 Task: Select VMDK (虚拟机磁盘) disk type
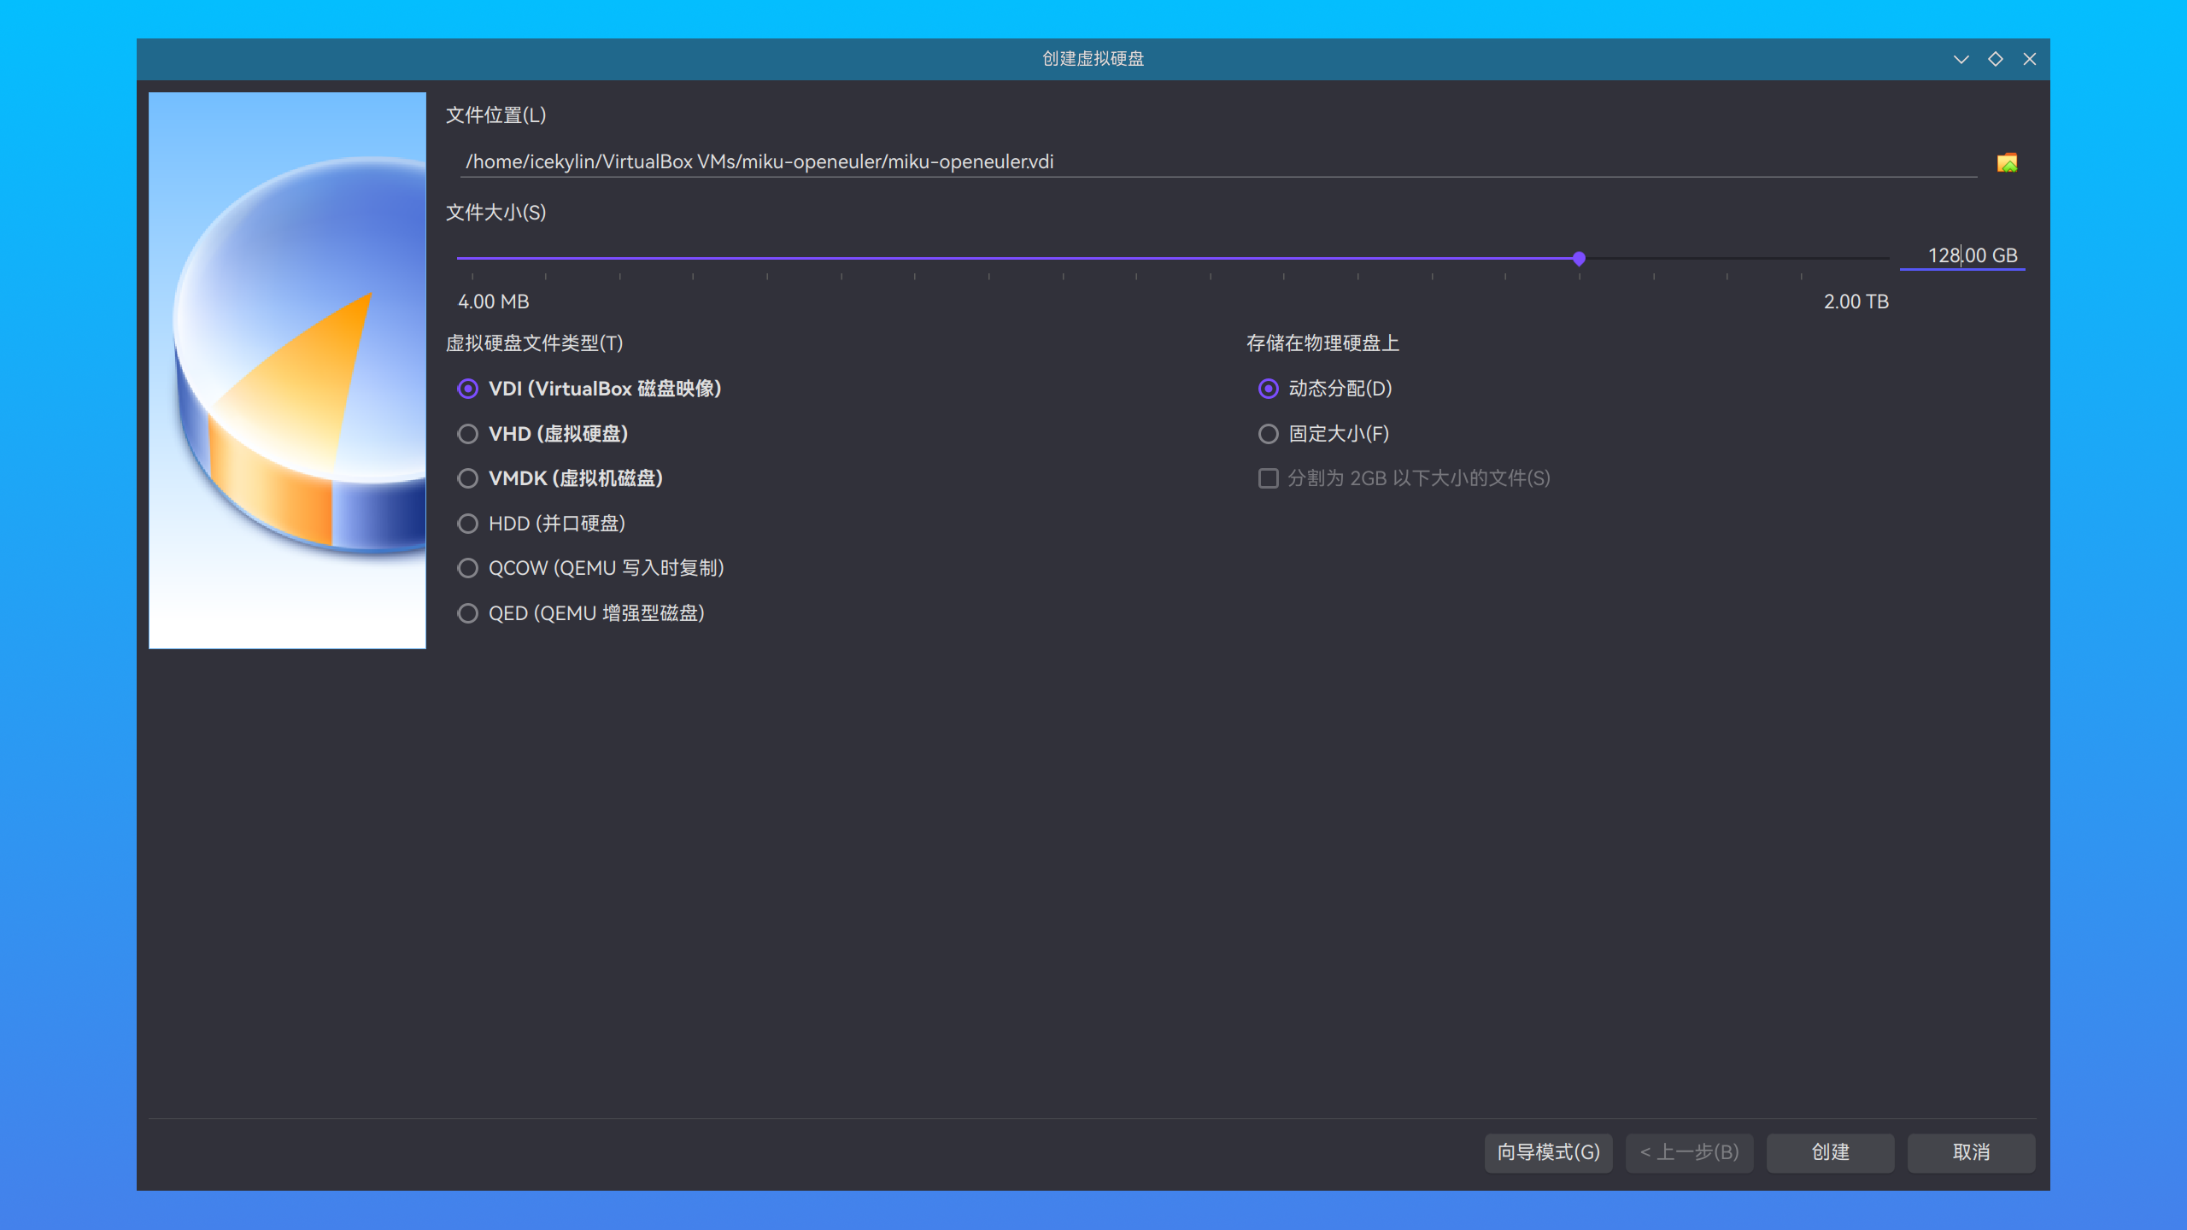coord(560,478)
